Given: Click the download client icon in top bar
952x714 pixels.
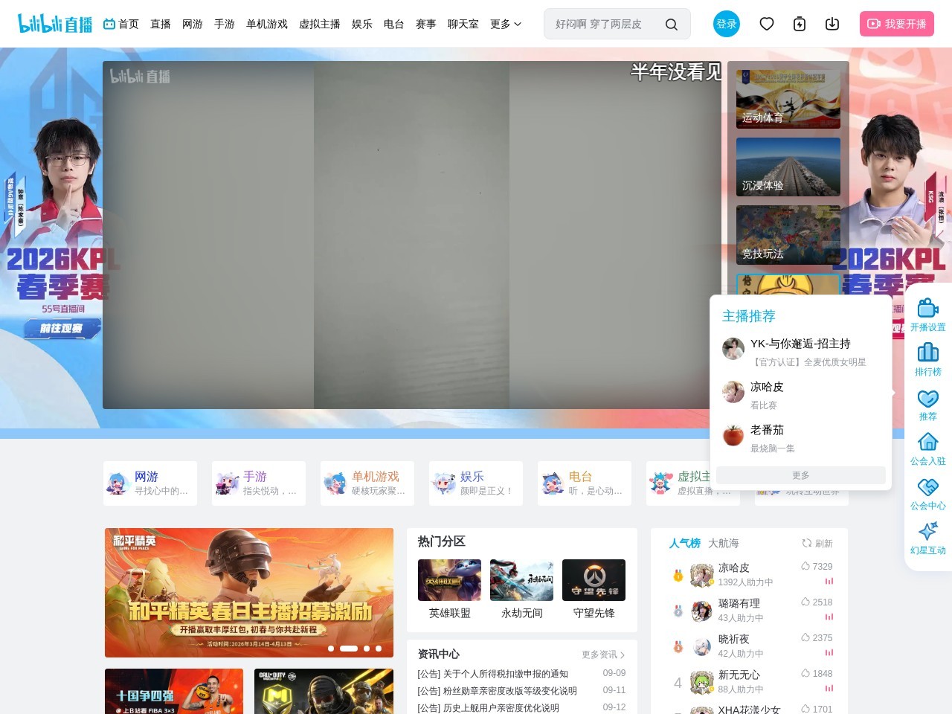Looking at the screenshot, I should pos(832,24).
